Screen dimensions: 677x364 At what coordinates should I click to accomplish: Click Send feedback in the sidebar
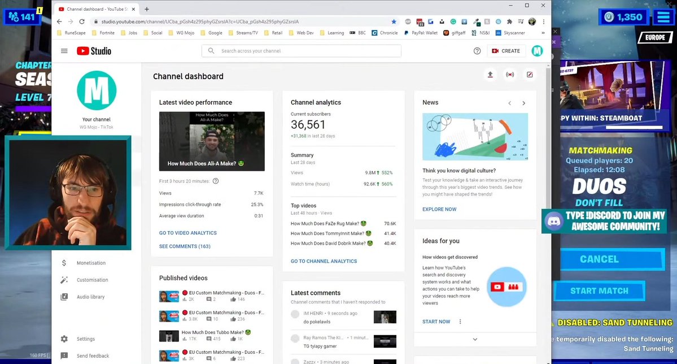pos(93,356)
